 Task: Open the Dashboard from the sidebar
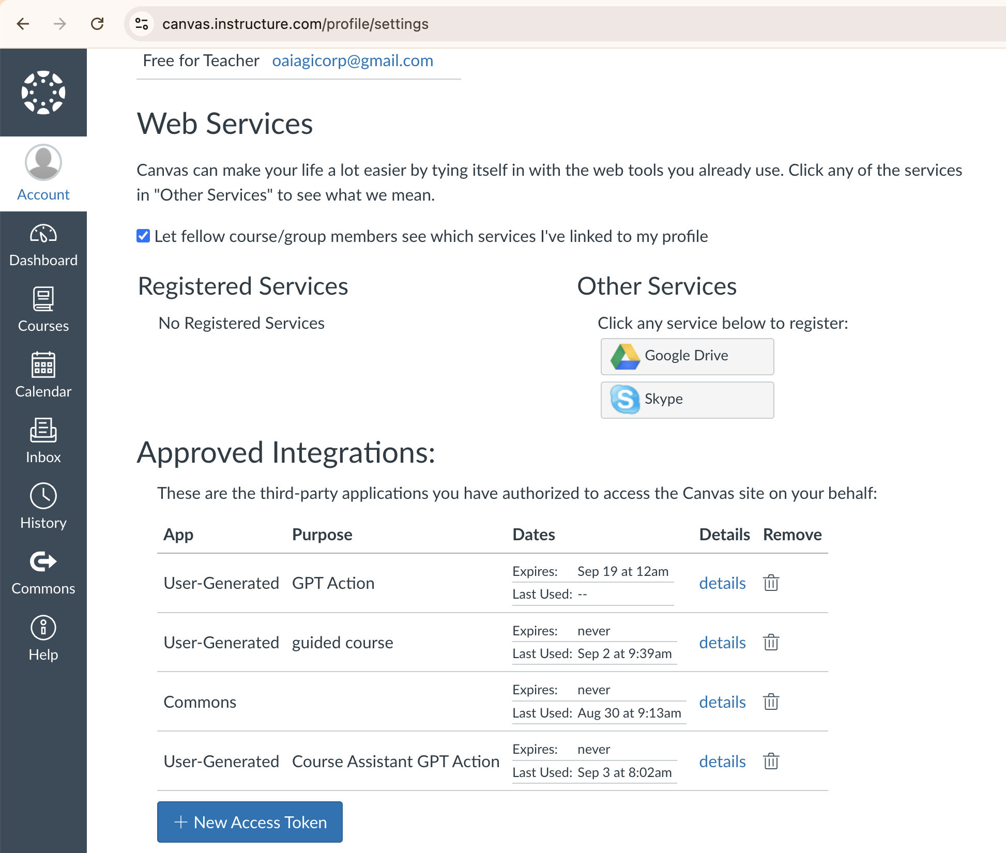point(43,243)
